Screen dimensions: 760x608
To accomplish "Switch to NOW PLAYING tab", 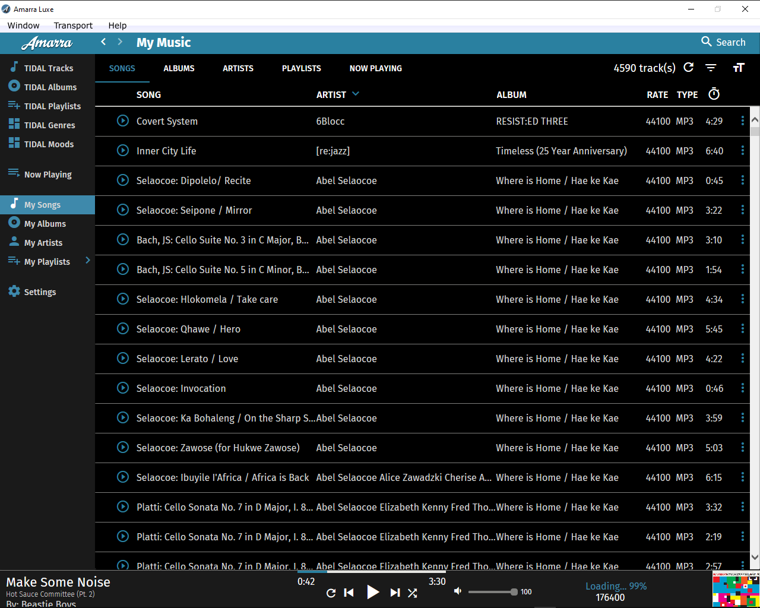I will coord(376,68).
